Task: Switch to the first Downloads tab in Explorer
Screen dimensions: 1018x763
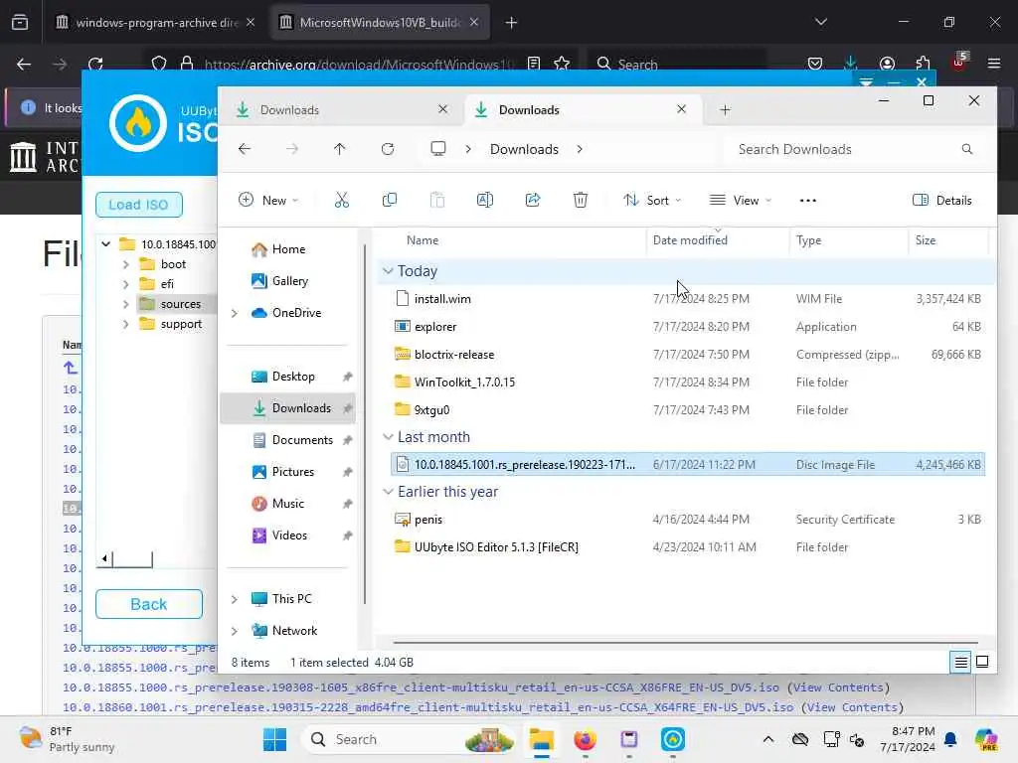Action: [x=341, y=109]
